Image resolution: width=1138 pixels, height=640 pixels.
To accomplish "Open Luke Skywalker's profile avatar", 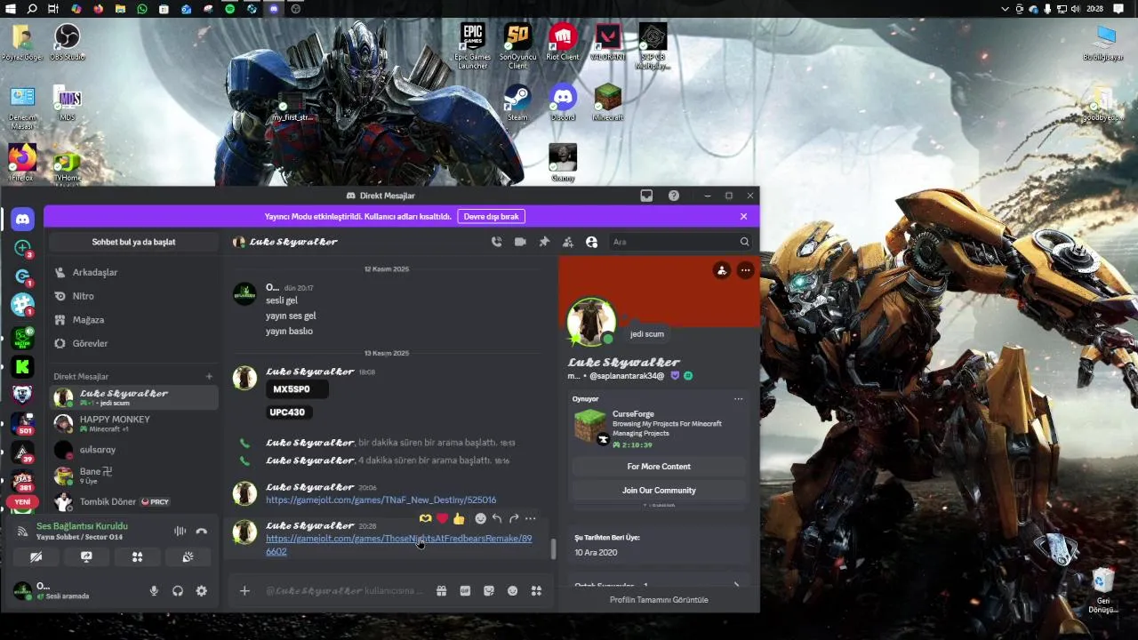I will pyautogui.click(x=591, y=322).
